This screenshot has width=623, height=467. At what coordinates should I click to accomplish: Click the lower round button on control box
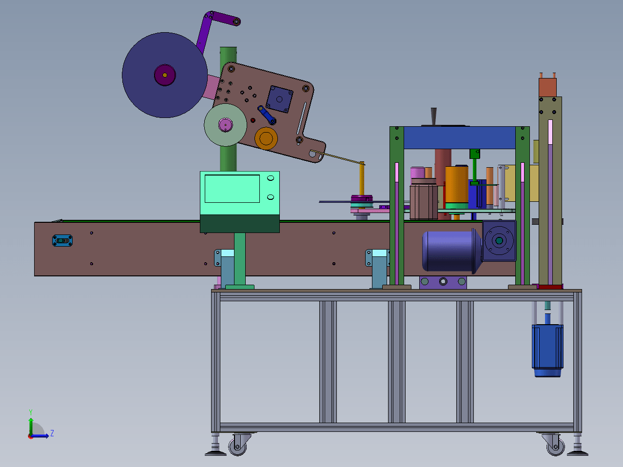tap(270, 197)
